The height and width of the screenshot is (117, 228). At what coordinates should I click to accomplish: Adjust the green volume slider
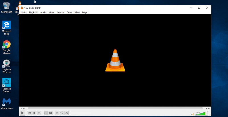tap(201, 114)
